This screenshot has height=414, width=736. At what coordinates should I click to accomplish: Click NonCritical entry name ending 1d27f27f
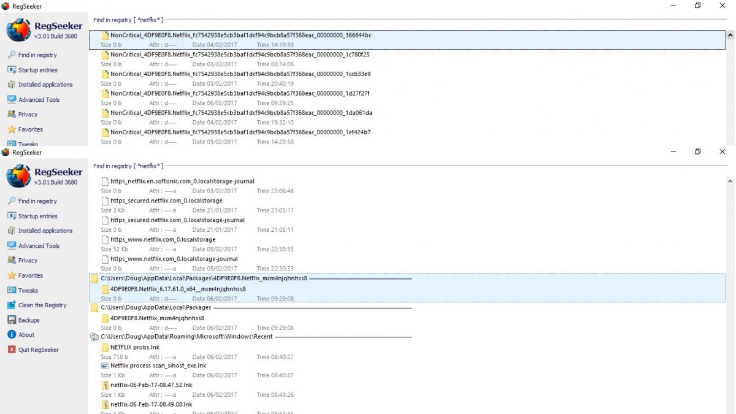point(240,93)
